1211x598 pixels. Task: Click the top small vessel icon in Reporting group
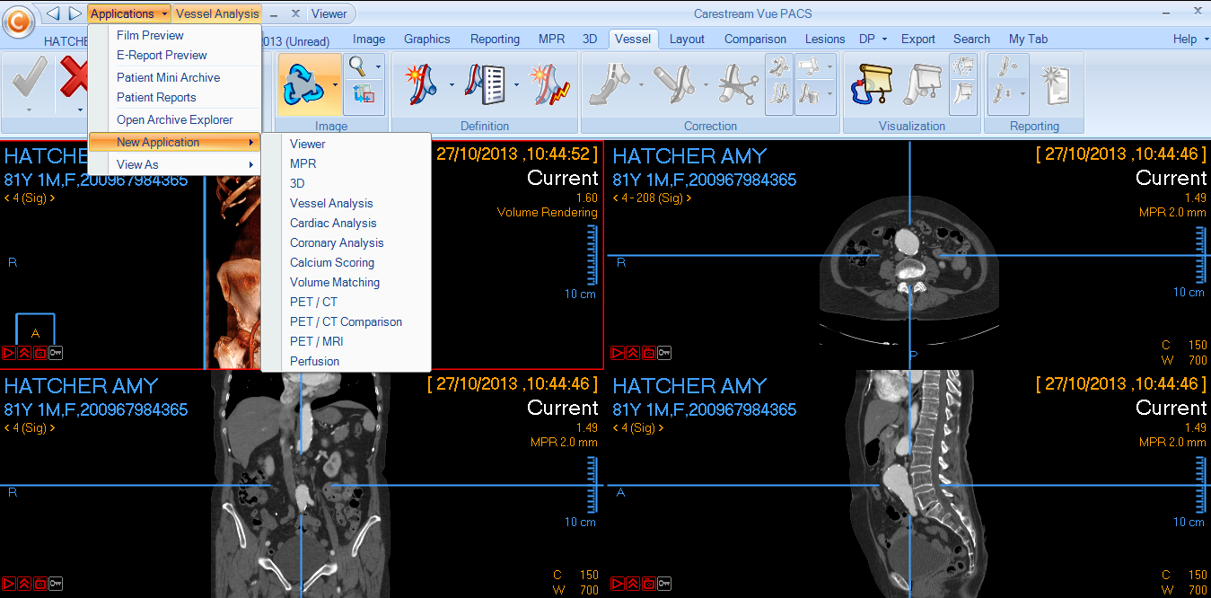(1007, 67)
